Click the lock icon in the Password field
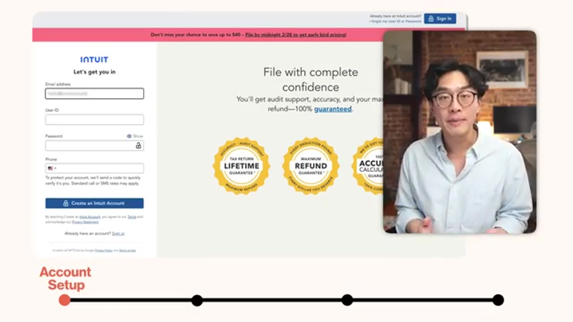 point(138,146)
